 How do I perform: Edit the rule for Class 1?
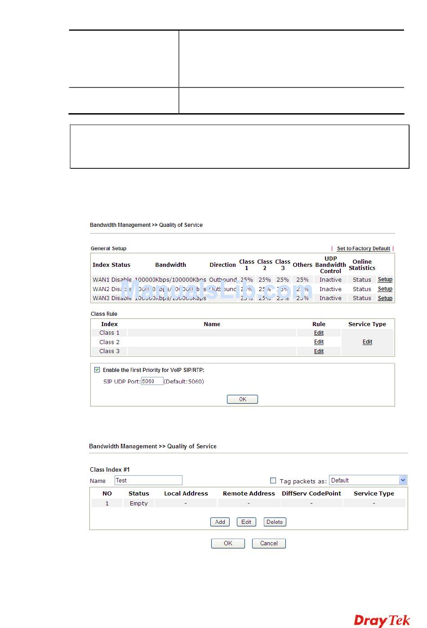[x=319, y=333]
